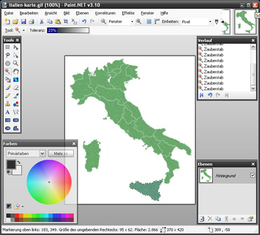Open the Korrekturen menu
The width and height of the screenshot is (260, 235).
click(105, 13)
